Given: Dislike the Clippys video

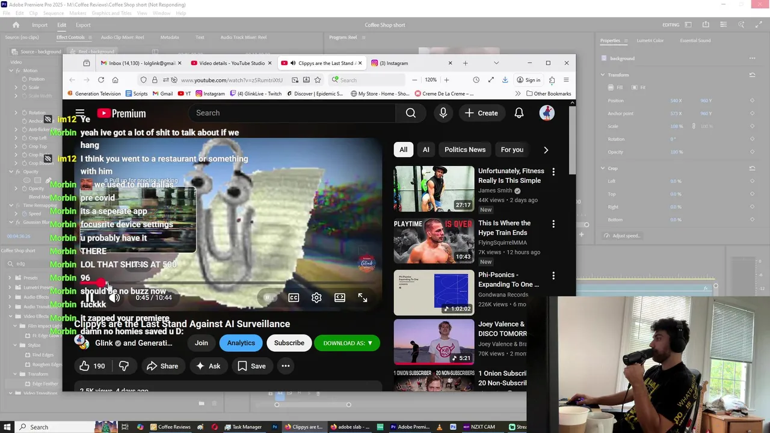Looking at the screenshot, I should 124,366.
